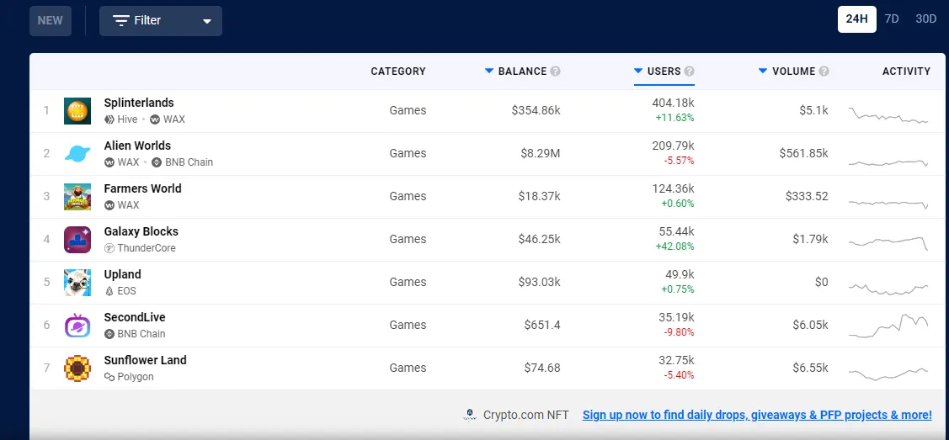Click the 404.18k users value
Image resolution: width=949 pixels, height=440 pixels.
point(673,103)
